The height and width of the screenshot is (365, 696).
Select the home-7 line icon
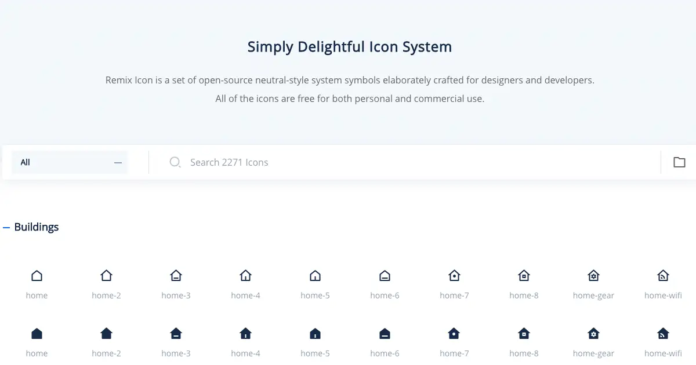pos(454,275)
